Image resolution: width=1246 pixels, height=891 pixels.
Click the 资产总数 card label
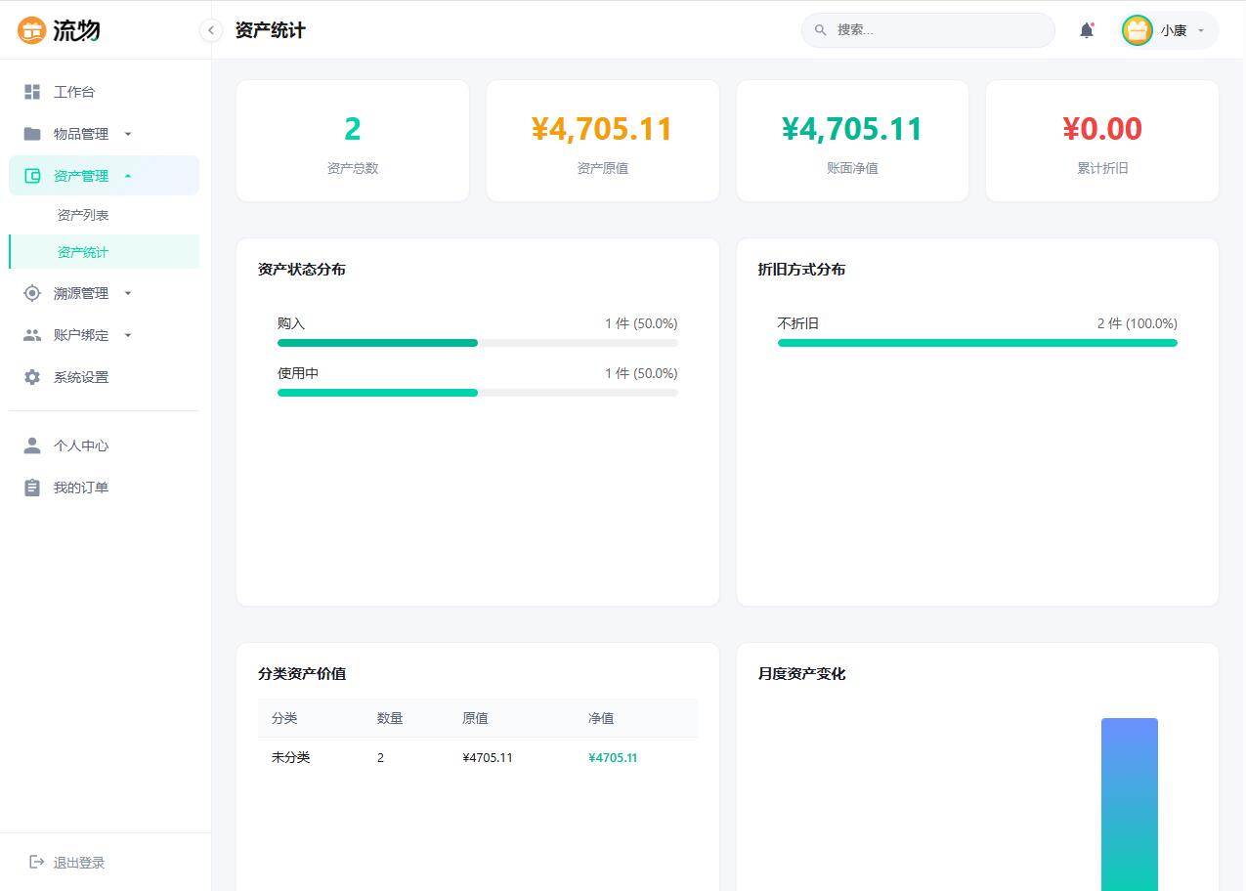pyautogui.click(x=353, y=168)
